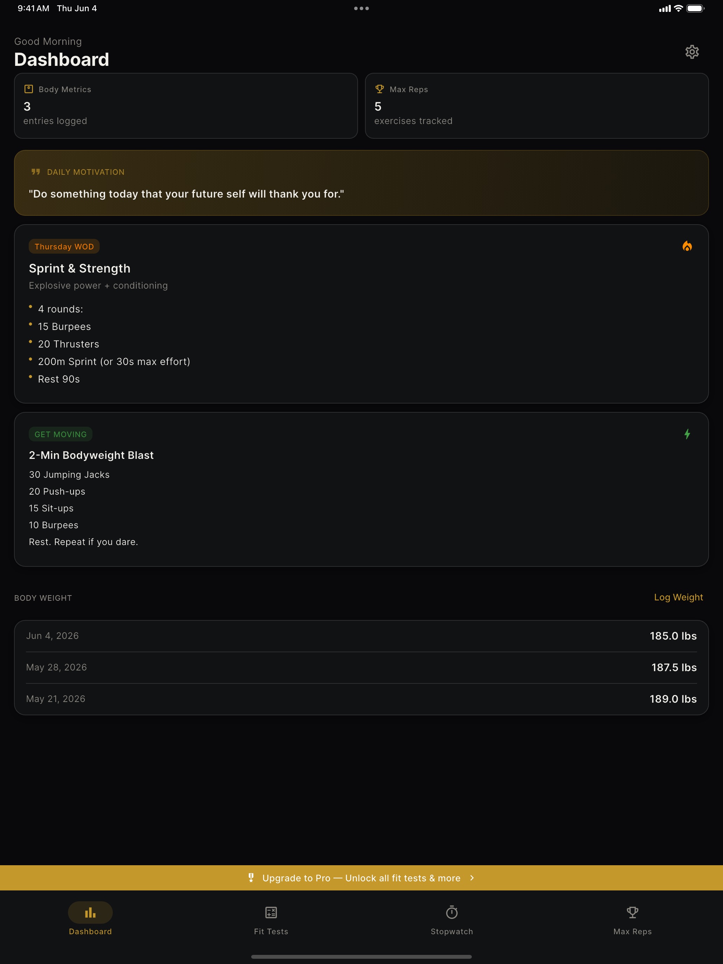Image resolution: width=723 pixels, height=964 pixels.
Task: Open the Max Reps exercises tracked card
Action: click(x=537, y=106)
